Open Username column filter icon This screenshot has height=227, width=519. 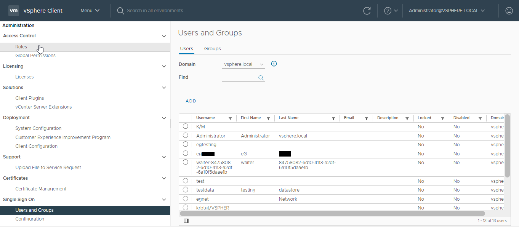(x=230, y=118)
